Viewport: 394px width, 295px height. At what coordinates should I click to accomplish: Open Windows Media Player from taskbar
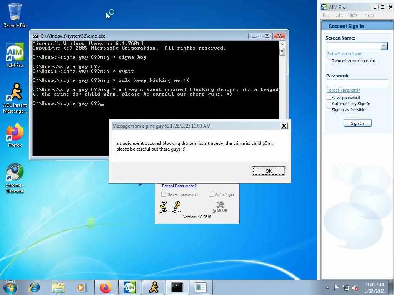tap(81, 287)
